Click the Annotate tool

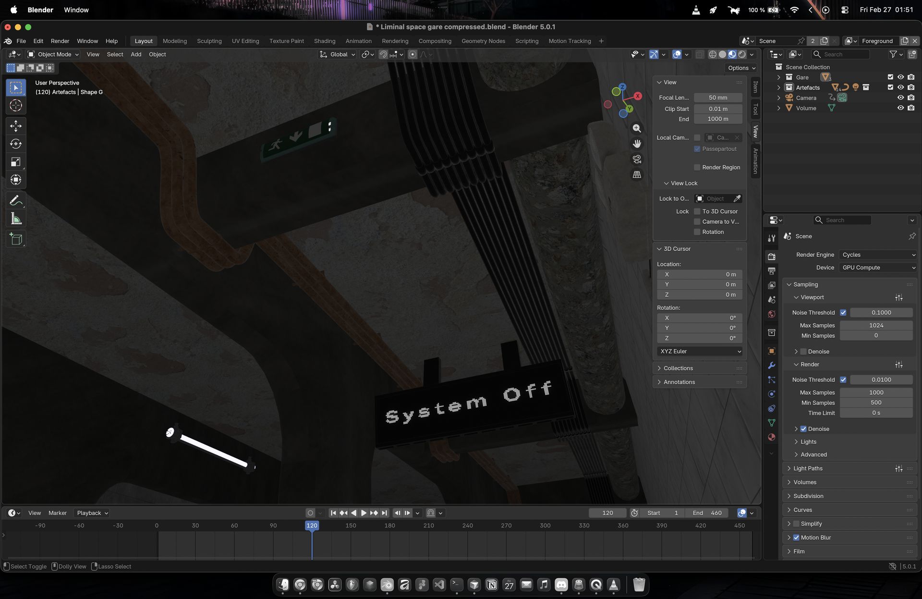[x=16, y=200]
